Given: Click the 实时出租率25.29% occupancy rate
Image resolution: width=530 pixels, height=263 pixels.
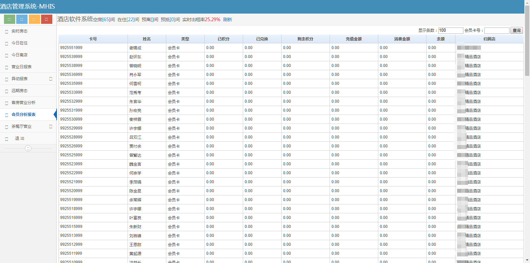Looking at the screenshot, I should pos(201,20).
